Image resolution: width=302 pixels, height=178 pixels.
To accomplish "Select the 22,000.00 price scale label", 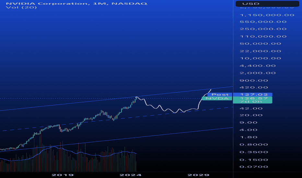I will 261,51.
